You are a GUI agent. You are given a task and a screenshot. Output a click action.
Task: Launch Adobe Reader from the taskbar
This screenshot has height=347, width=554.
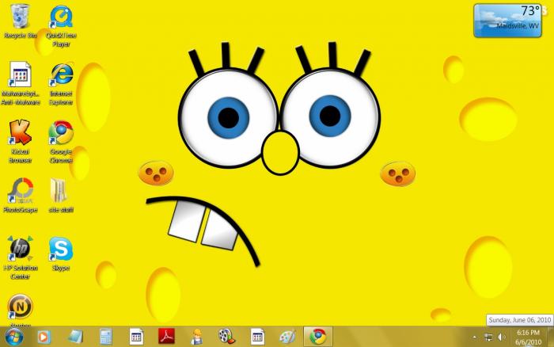coord(166,337)
